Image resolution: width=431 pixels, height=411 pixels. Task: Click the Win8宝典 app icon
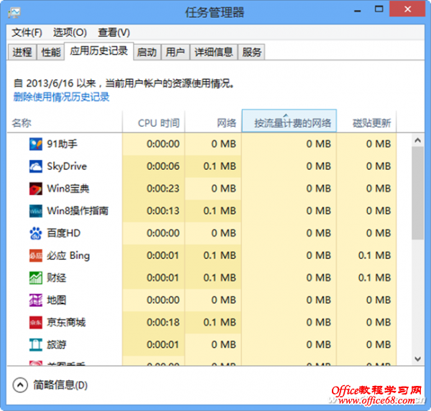[x=36, y=189]
